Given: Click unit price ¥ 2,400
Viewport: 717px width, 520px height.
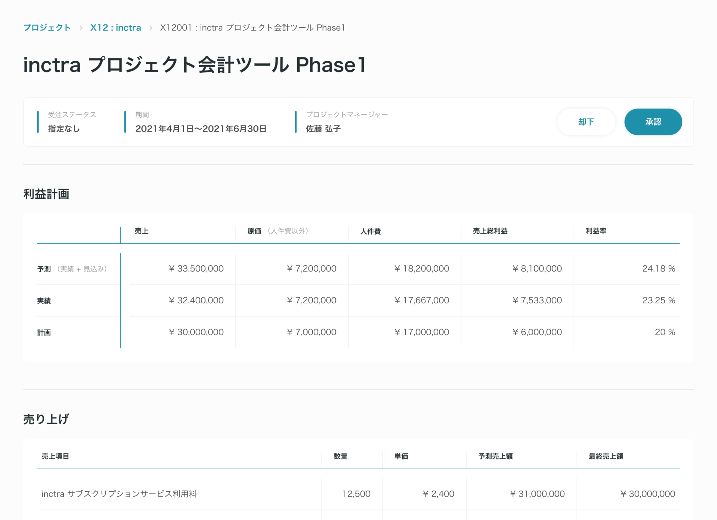Looking at the screenshot, I should 438,494.
